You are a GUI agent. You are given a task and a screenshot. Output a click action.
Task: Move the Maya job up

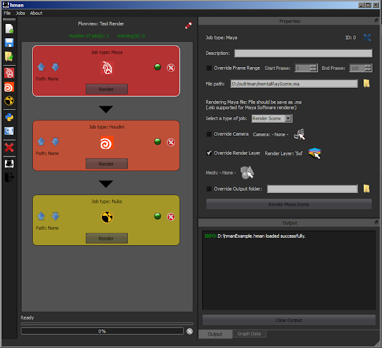(41, 67)
